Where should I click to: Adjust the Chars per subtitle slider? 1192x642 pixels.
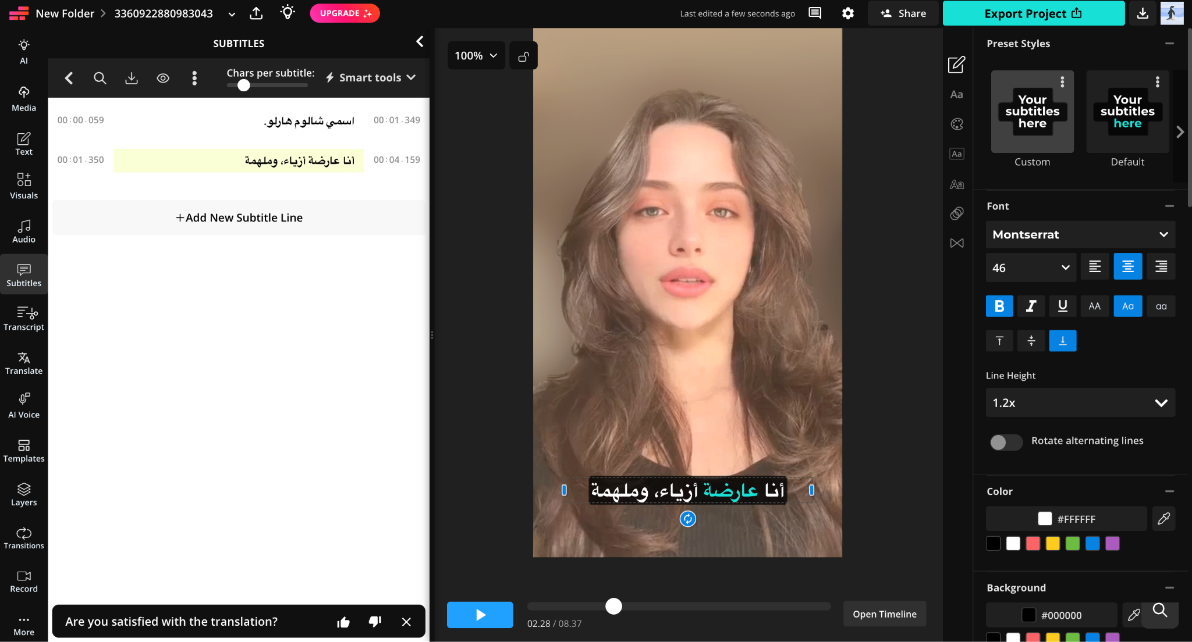[243, 85]
